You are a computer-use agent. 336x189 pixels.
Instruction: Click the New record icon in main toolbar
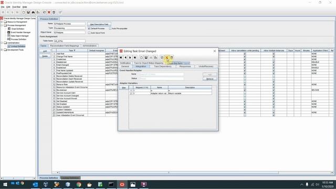coord(24,12)
